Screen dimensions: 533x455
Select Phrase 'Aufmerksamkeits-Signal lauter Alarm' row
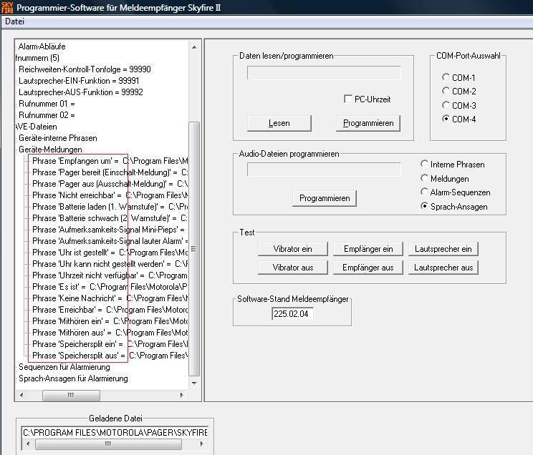[110, 241]
